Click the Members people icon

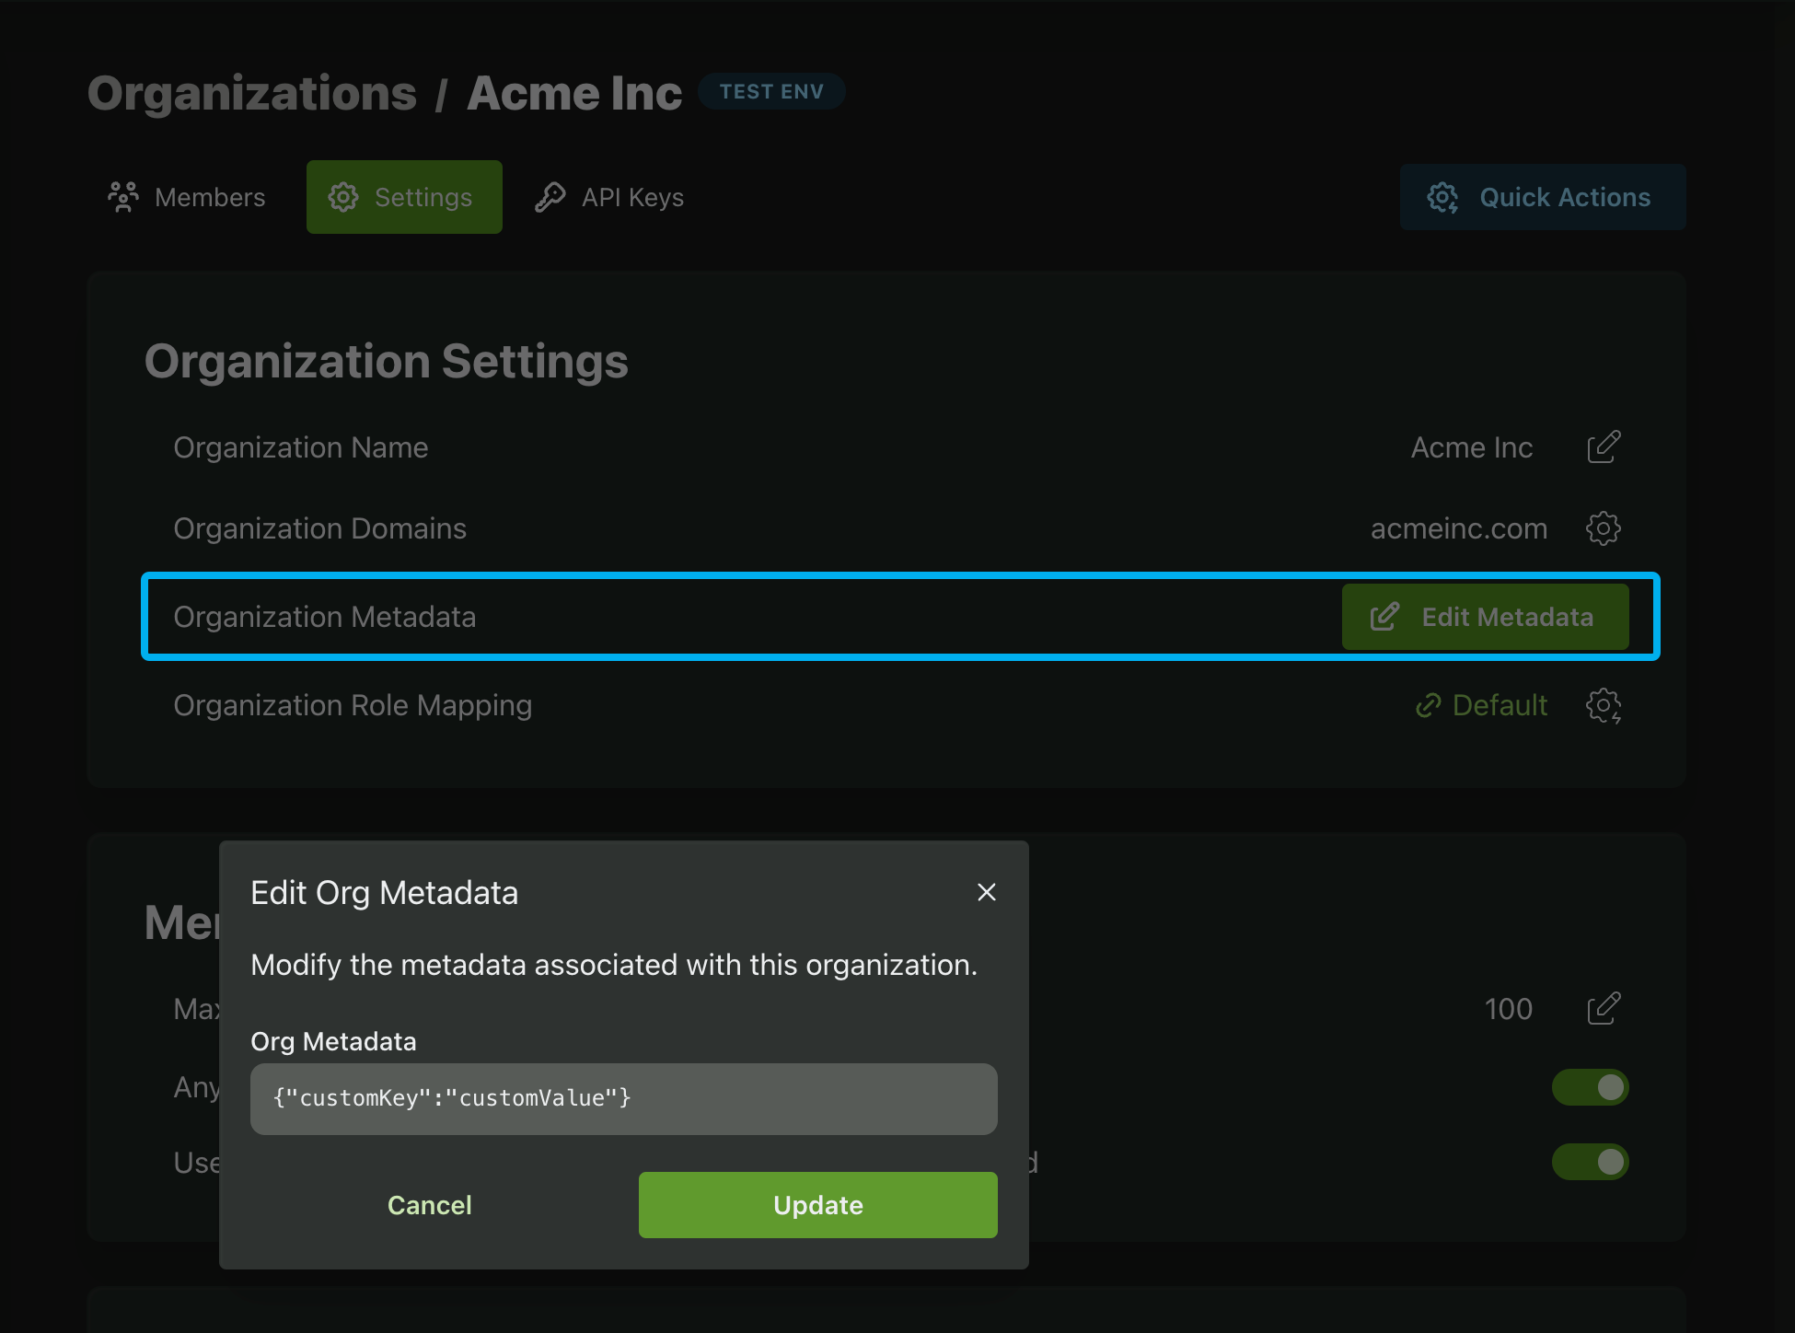[x=123, y=197]
